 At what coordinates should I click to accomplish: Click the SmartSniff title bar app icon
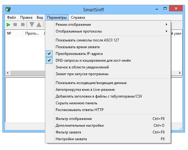(x=8, y=9)
